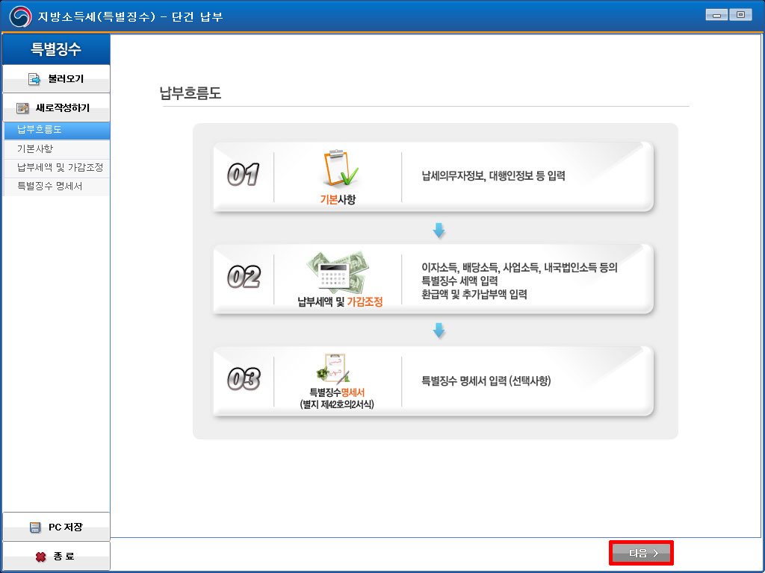Select 납부흐름도 in the sidebar

[57, 130]
